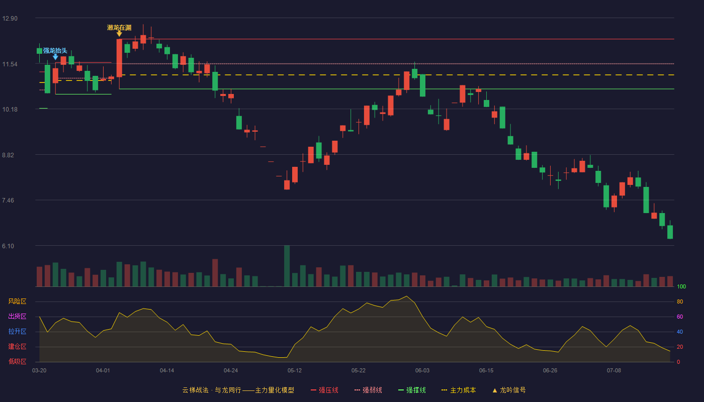This screenshot has height=402, width=704.
Task: Click the 低吸区 zone label
Action: pos(17,361)
